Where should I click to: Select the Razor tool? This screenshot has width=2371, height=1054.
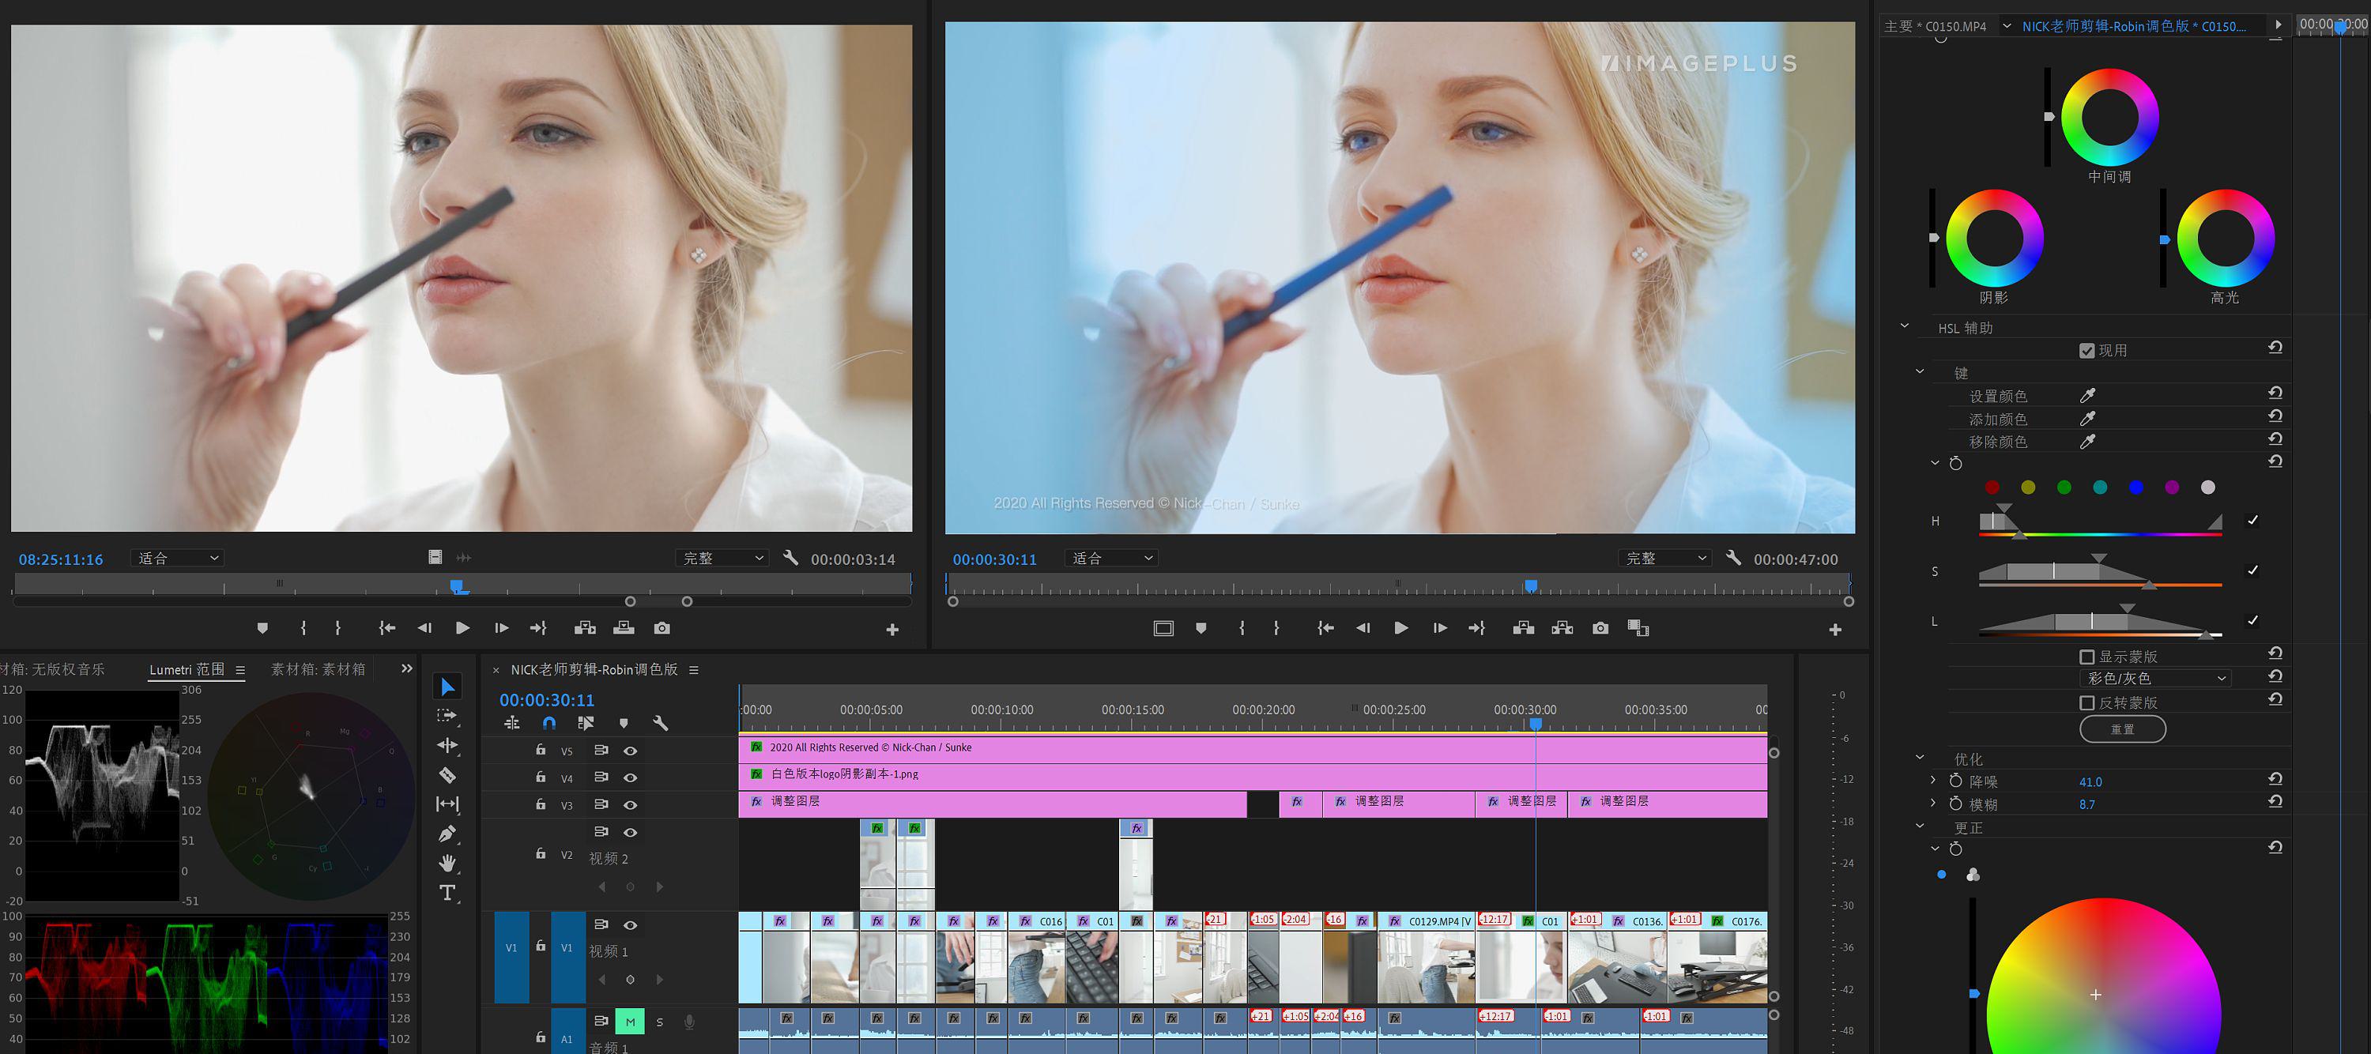[x=447, y=774]
